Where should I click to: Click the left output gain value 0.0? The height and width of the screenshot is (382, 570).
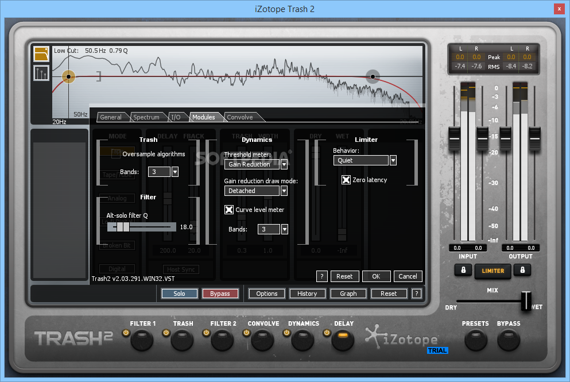(x=510, y=248)
